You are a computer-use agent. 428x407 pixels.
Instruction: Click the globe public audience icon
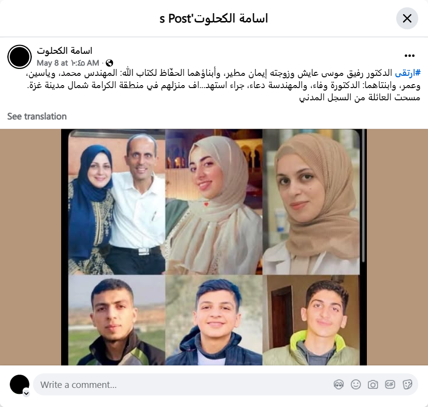(x=109, y=63)
